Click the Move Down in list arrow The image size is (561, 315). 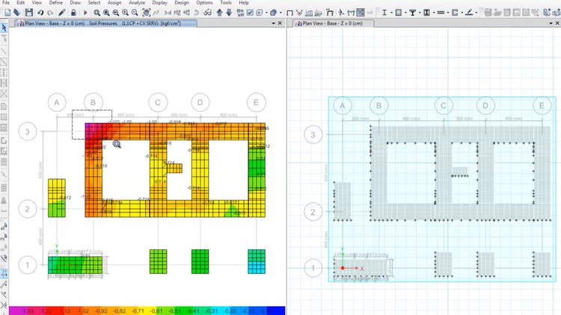(228, 13)
